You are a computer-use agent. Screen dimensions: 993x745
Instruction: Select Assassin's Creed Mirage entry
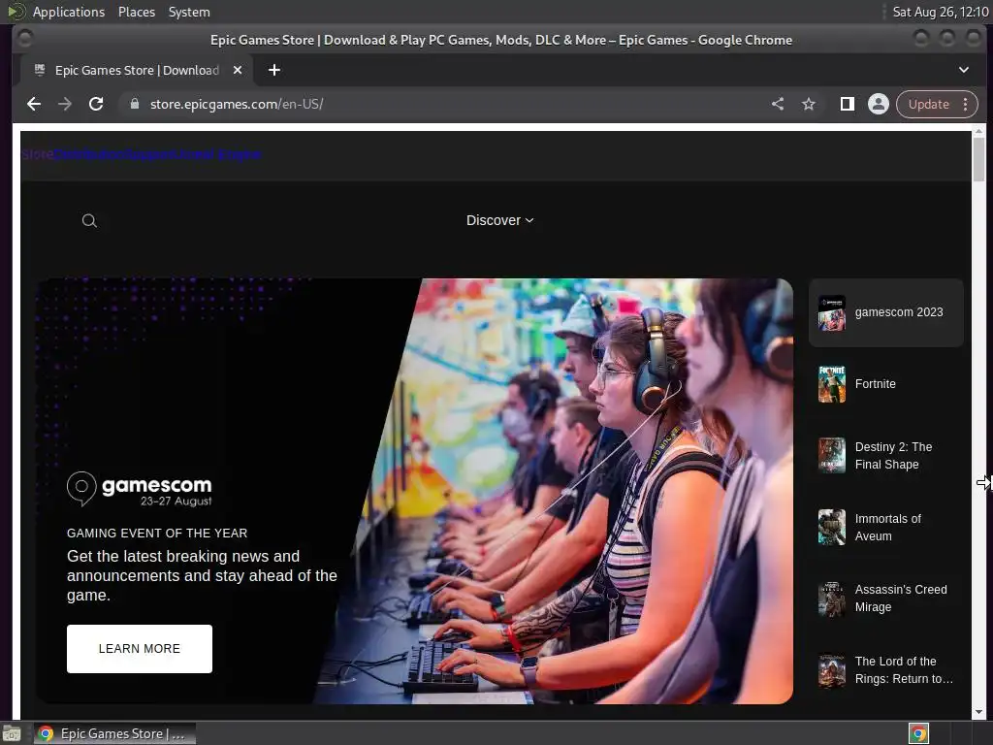point(886,598)
